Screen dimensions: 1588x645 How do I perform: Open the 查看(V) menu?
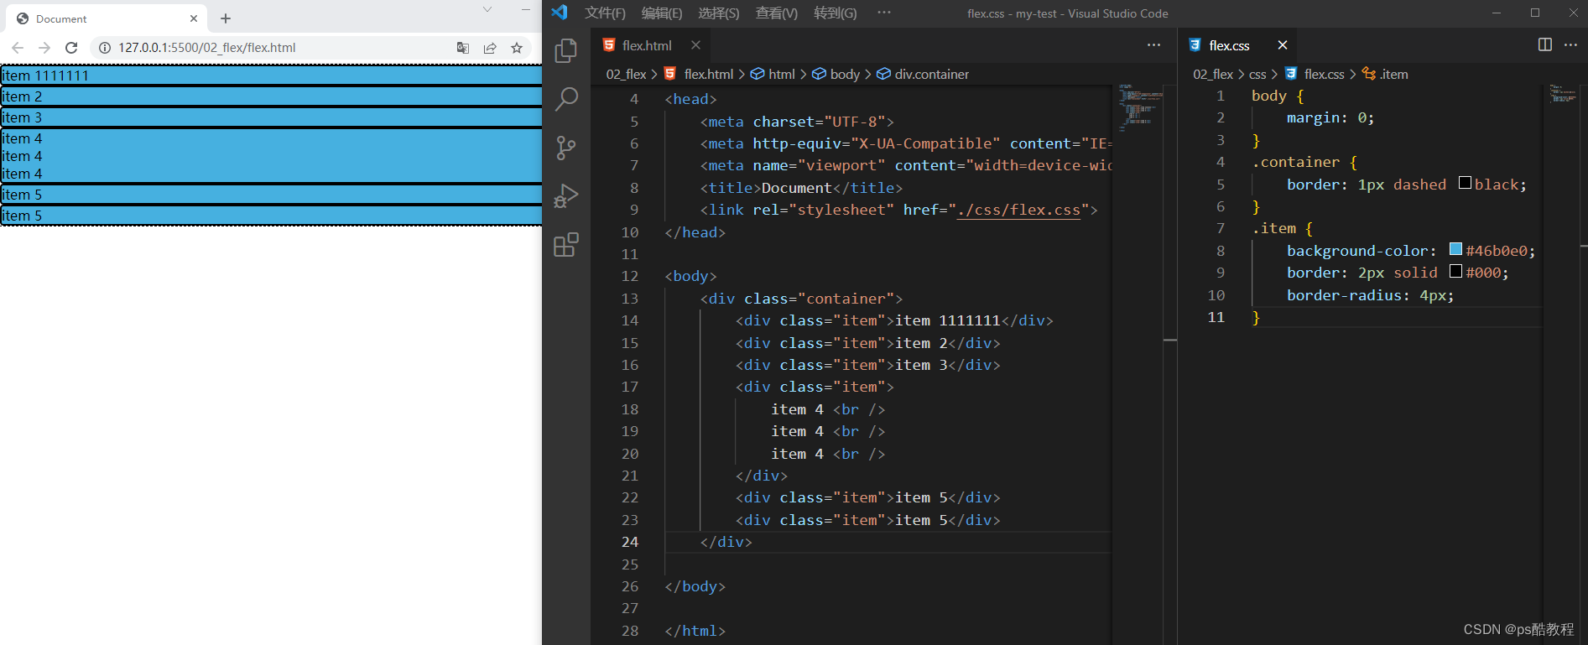(x=777, y=13)
